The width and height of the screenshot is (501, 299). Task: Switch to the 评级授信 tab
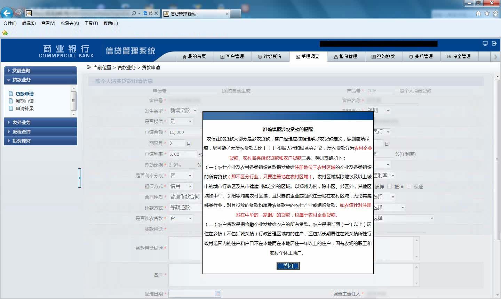tap(270, 56)
